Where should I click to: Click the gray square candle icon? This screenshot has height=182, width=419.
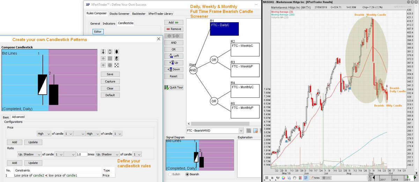pos(110,58)
